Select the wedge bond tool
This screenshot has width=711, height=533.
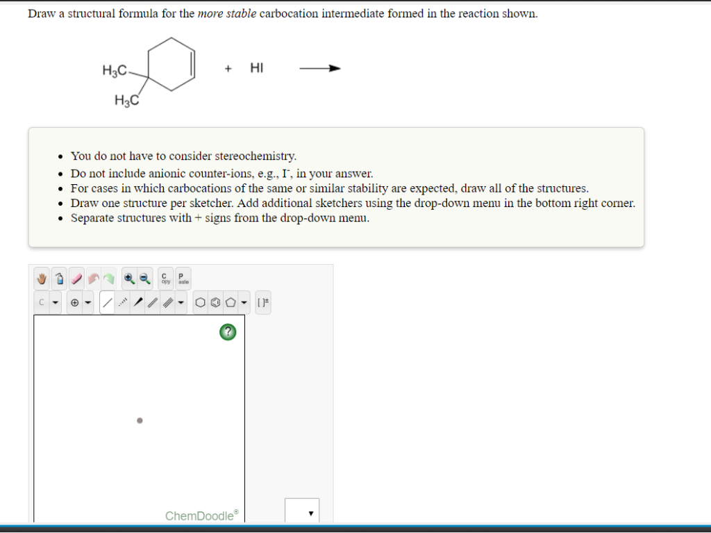[x=139, y=302]
